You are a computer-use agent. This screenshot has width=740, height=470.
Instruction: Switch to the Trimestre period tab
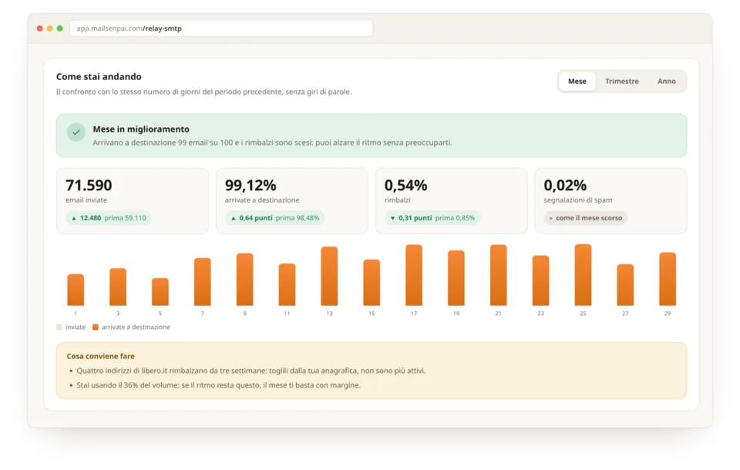click(x=621, y=81)
